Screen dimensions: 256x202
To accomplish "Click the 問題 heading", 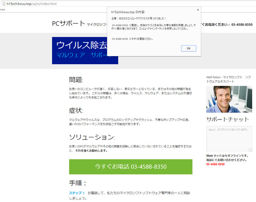I will point(76,80).
